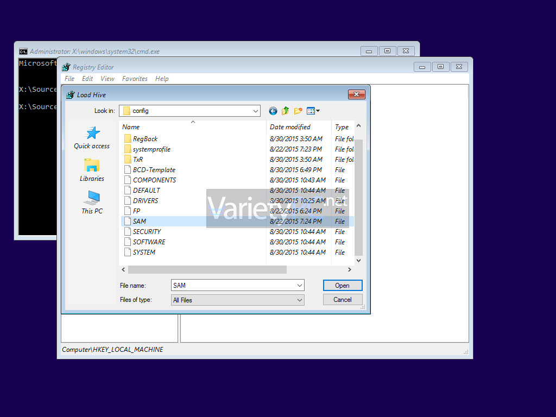Viewport: 556px width, 417px height.
Task: Open the View Menu icon in toolbar
Action: (x=311, y=111)
